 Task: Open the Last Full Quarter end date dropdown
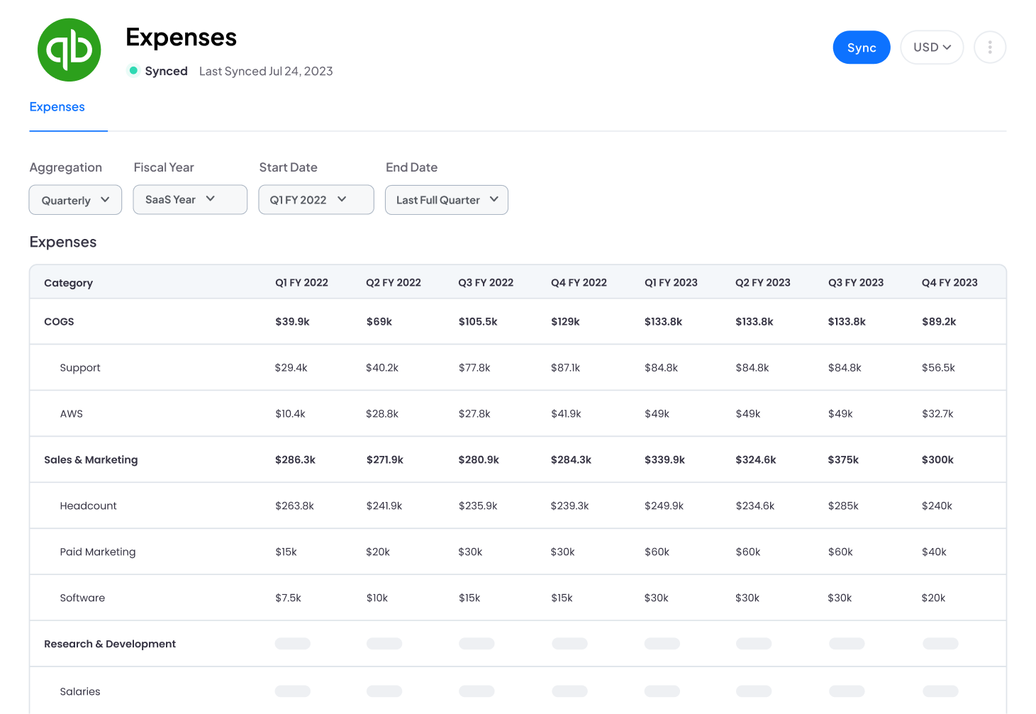point(447,200)
